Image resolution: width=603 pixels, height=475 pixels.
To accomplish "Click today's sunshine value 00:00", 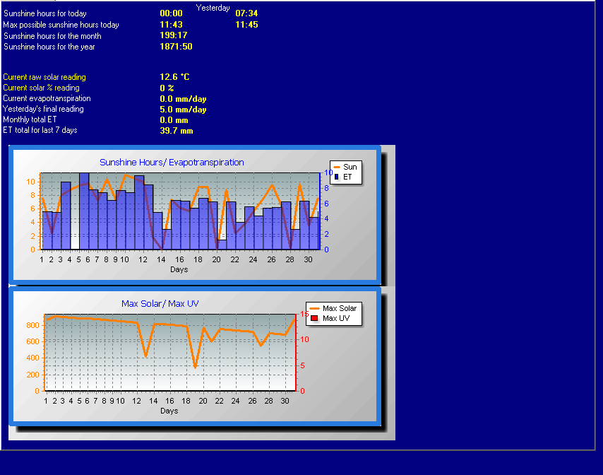I will (x=171, y=13).
